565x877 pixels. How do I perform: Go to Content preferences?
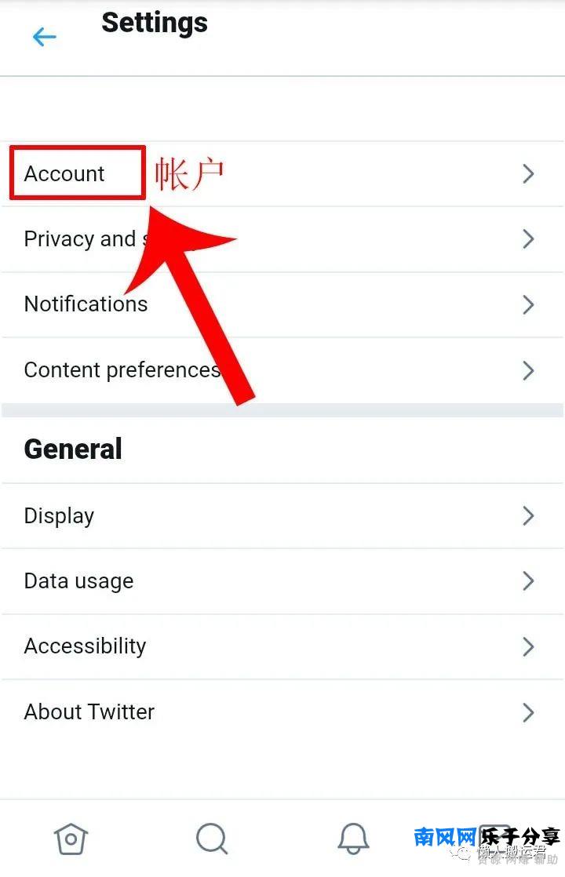coord(282,370)
